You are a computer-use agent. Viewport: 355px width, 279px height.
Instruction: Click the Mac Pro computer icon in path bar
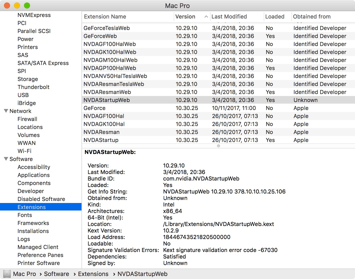[7, 274]
